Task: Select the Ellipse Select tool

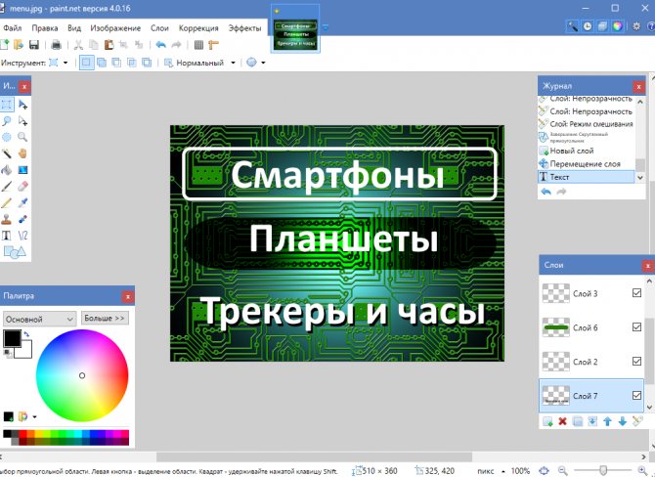Action: pos(7,137)
